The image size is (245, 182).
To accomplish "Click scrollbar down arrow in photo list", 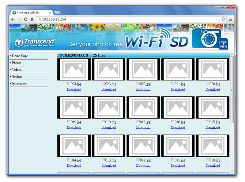I will [232, 172].
